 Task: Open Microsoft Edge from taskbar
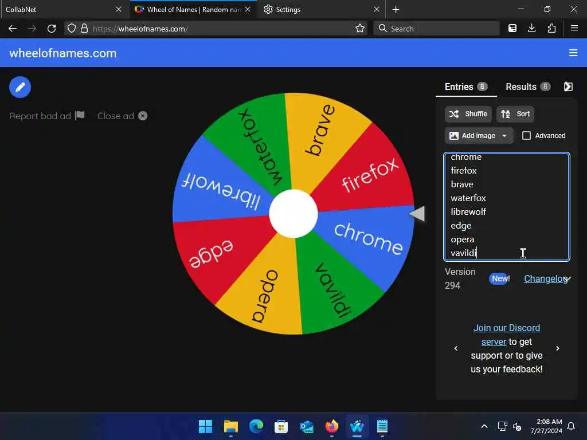[256, 426]
